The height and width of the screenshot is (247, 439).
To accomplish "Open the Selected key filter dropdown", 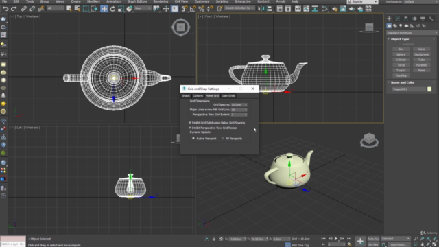I will click(x=396, y=239).
